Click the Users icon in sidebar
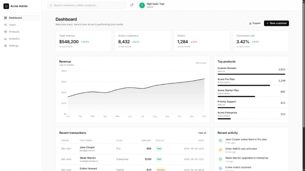Screen dimensions: 305x171 pyautogui.click(x=5, y=25)
